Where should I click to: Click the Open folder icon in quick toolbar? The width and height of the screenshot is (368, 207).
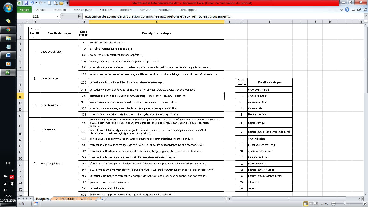[61, 3]
